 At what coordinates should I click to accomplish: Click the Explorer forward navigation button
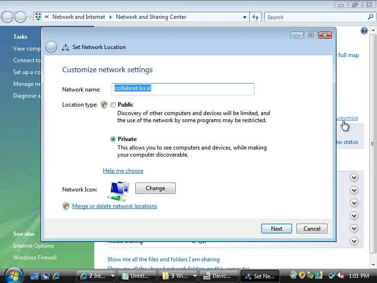point(21,17)
